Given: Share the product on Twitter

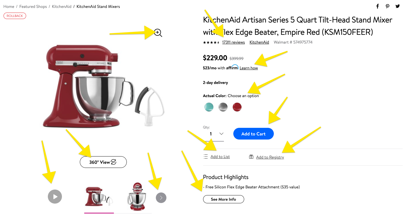Looking at the screenshot, I should click(x=397, y=6).
